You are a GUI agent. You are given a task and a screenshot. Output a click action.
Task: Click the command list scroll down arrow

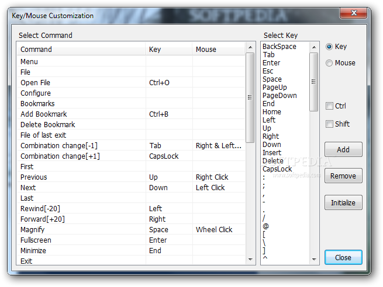250,260
